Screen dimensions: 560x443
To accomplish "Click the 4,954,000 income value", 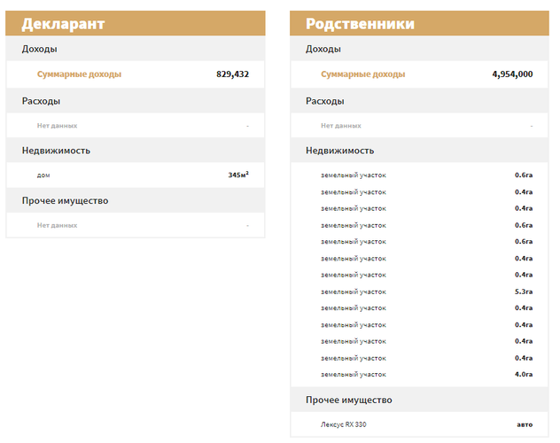I will coord(512,74).
